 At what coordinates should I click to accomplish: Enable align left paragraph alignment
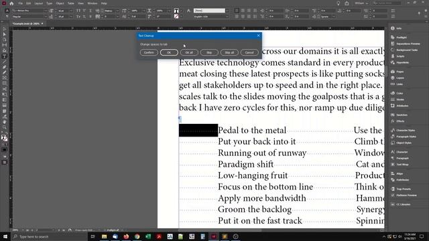[237, 11]
